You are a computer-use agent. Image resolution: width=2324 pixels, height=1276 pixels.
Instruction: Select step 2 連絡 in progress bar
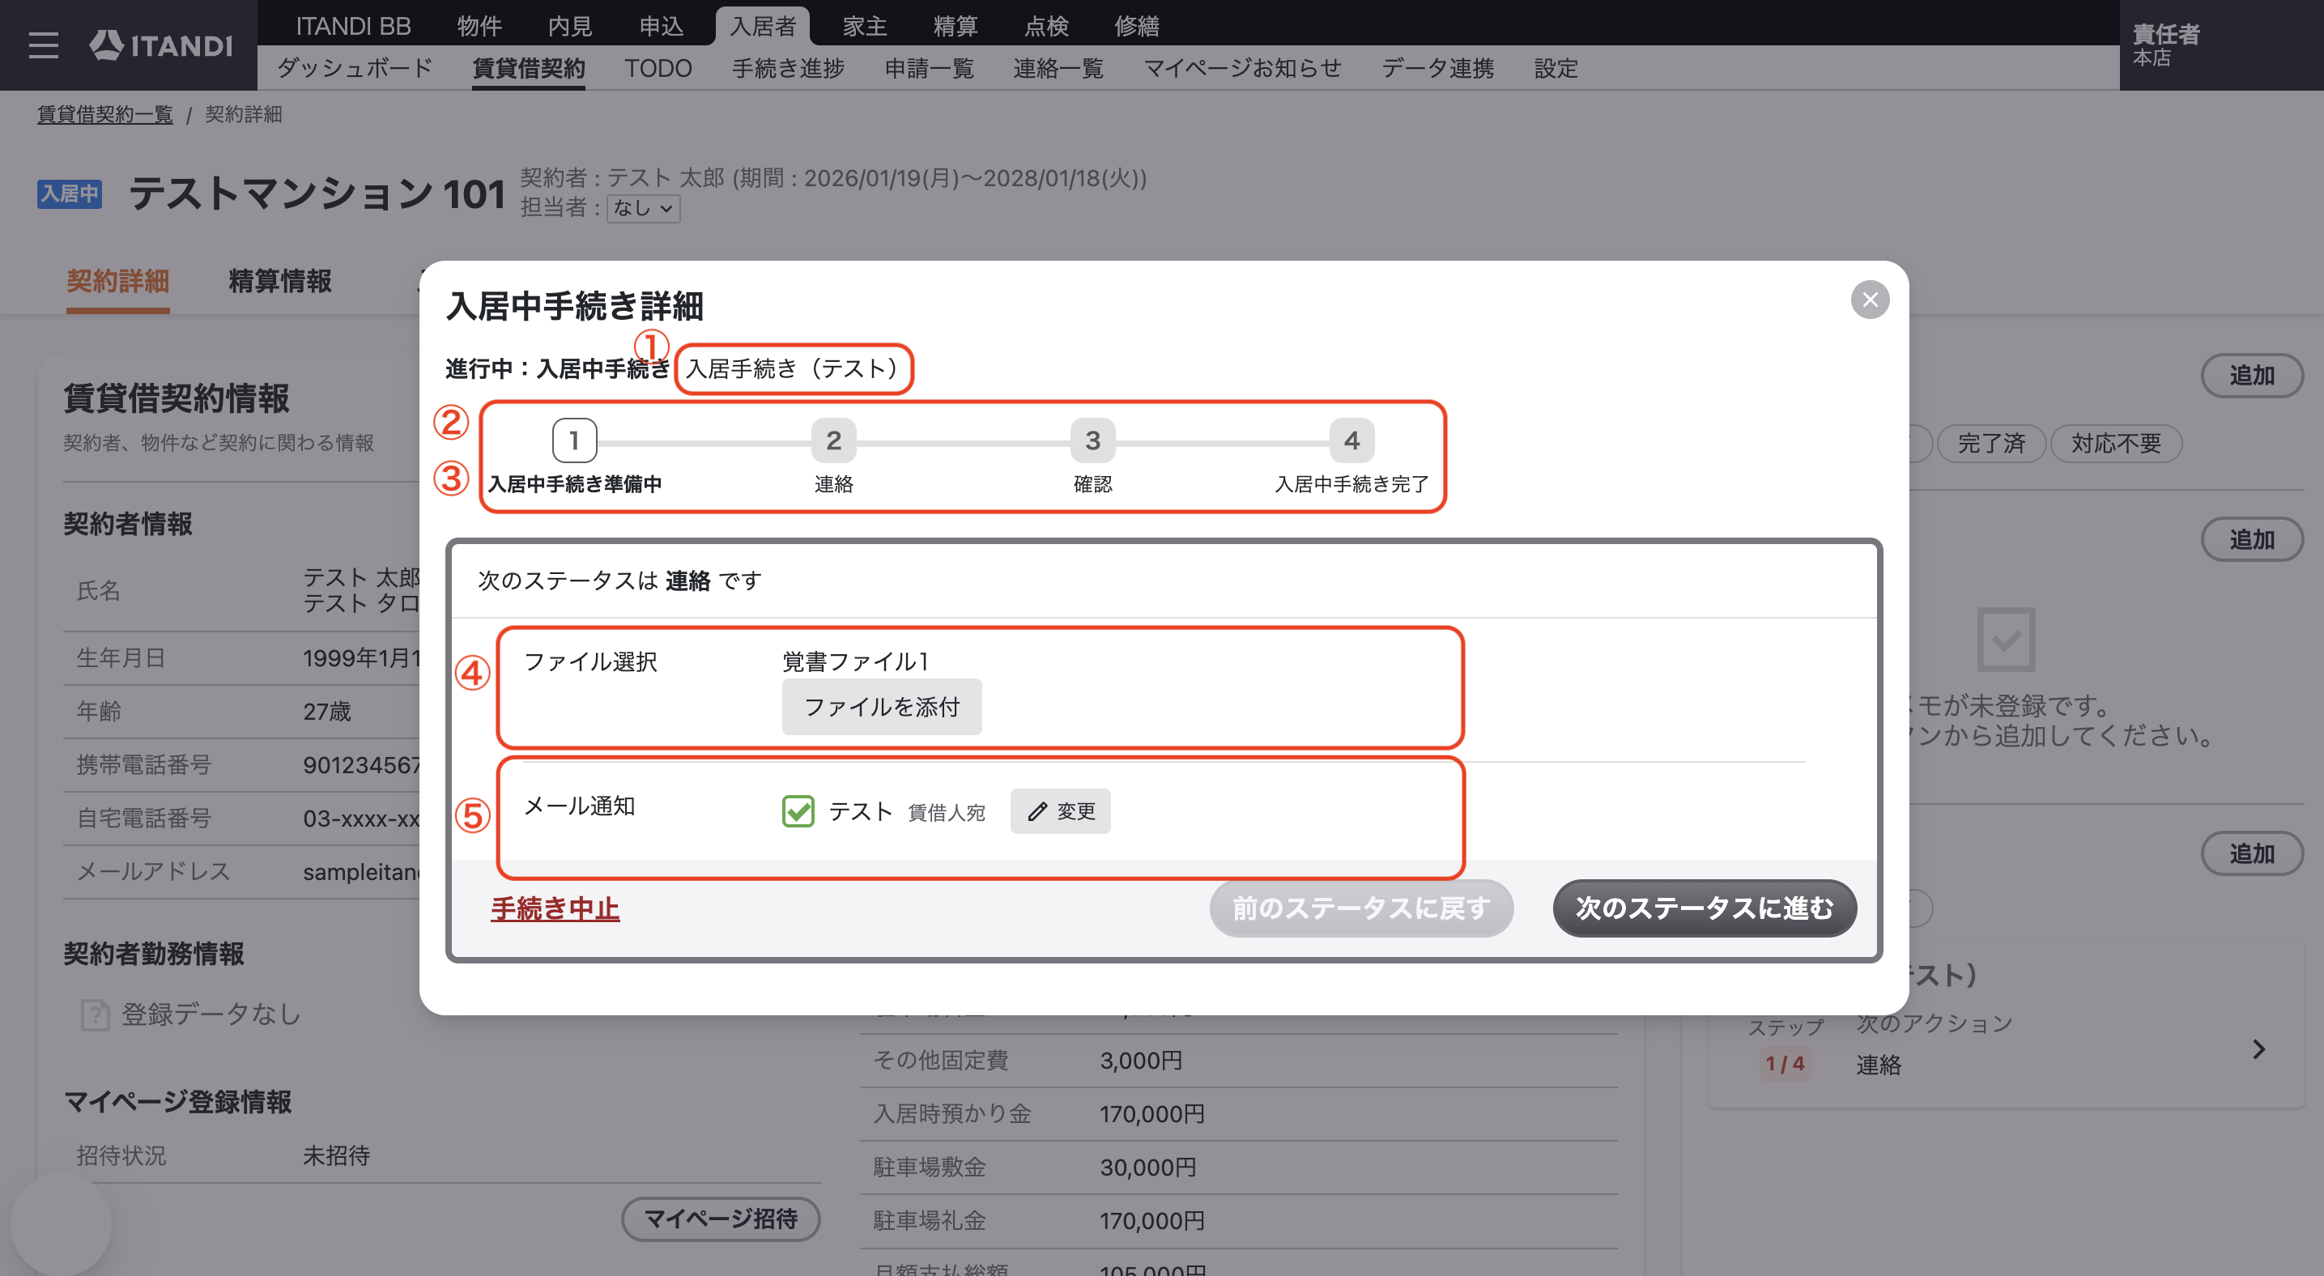[832, 441]
